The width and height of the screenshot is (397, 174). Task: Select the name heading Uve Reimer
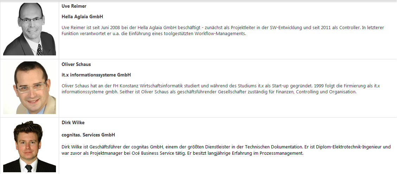point(74,6)
